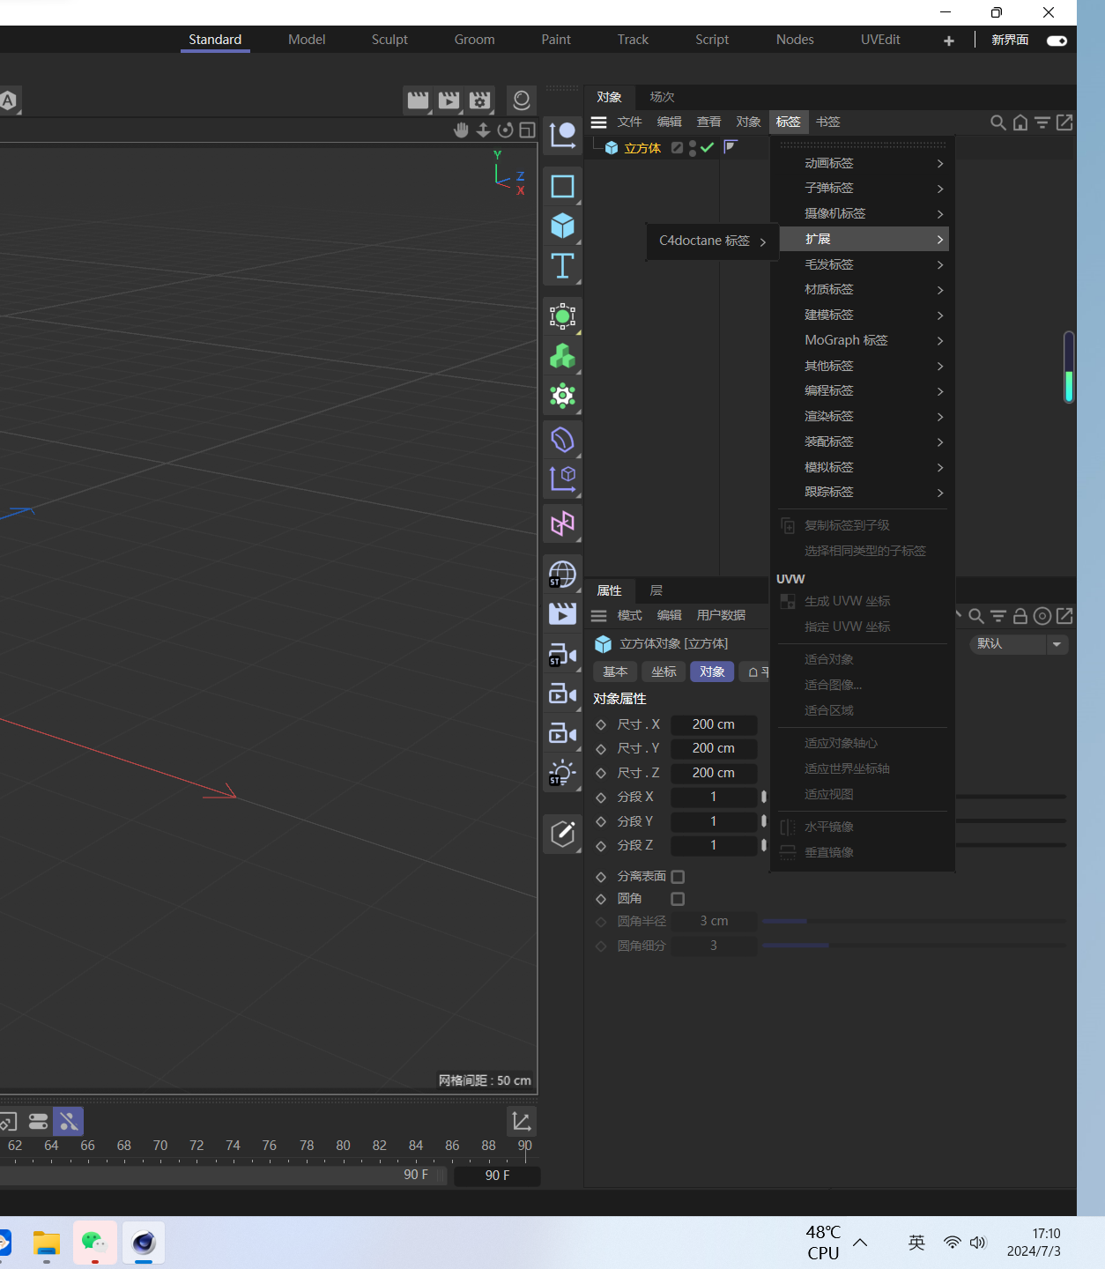Toggle the 新界面 switch
The height and width of the screenshot is (1269, 1105).
1057,41
